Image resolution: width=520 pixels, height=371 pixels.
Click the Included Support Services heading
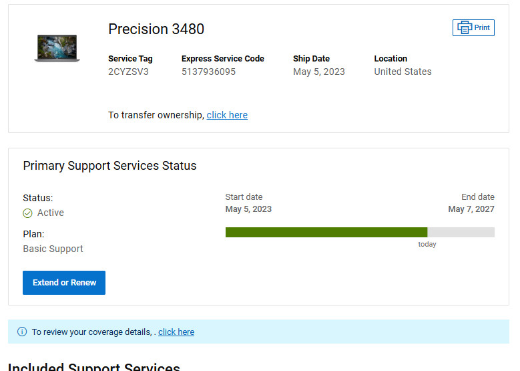[94, 367]
